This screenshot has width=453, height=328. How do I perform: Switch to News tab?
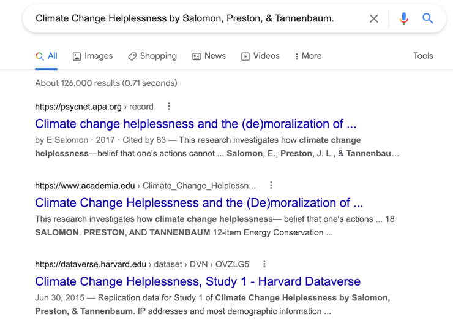(x=209, y=56)
